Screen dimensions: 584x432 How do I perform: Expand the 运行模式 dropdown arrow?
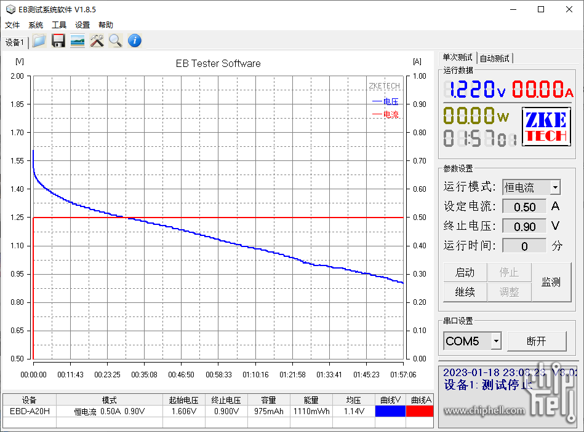point(555,187)
